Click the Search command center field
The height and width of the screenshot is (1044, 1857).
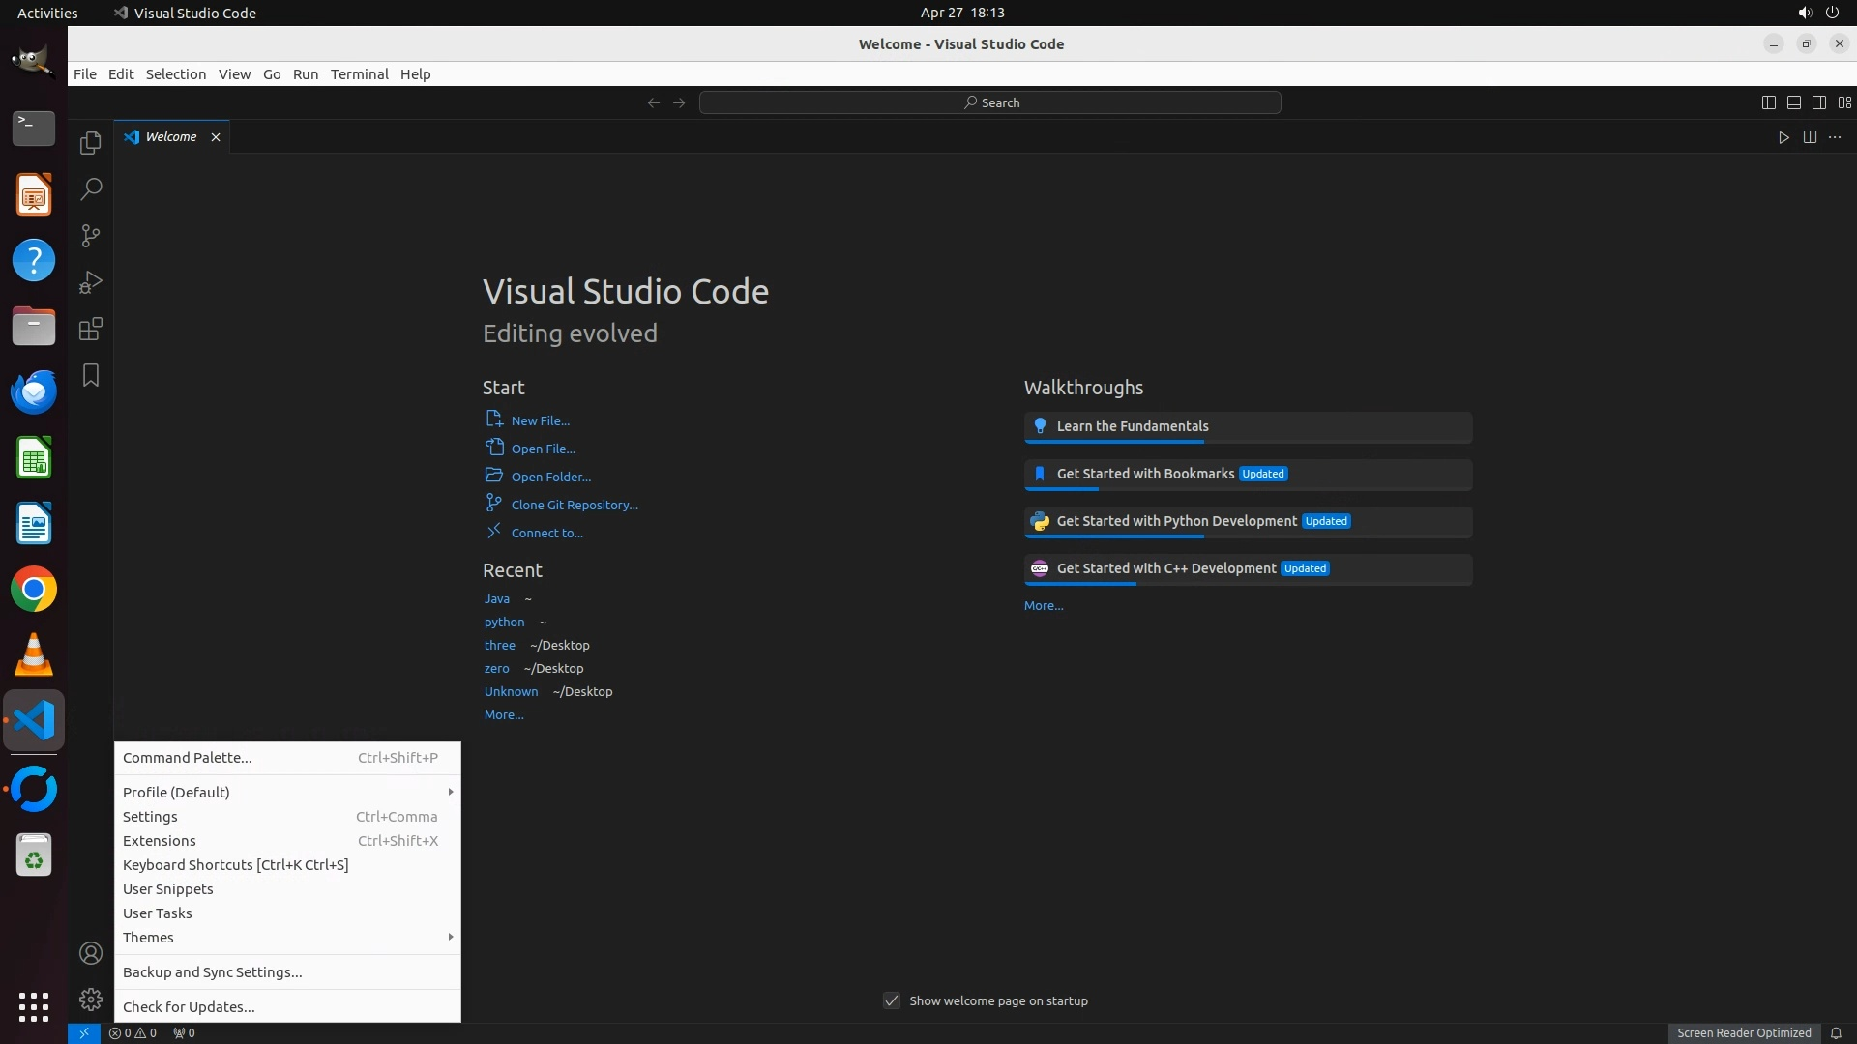990,102
